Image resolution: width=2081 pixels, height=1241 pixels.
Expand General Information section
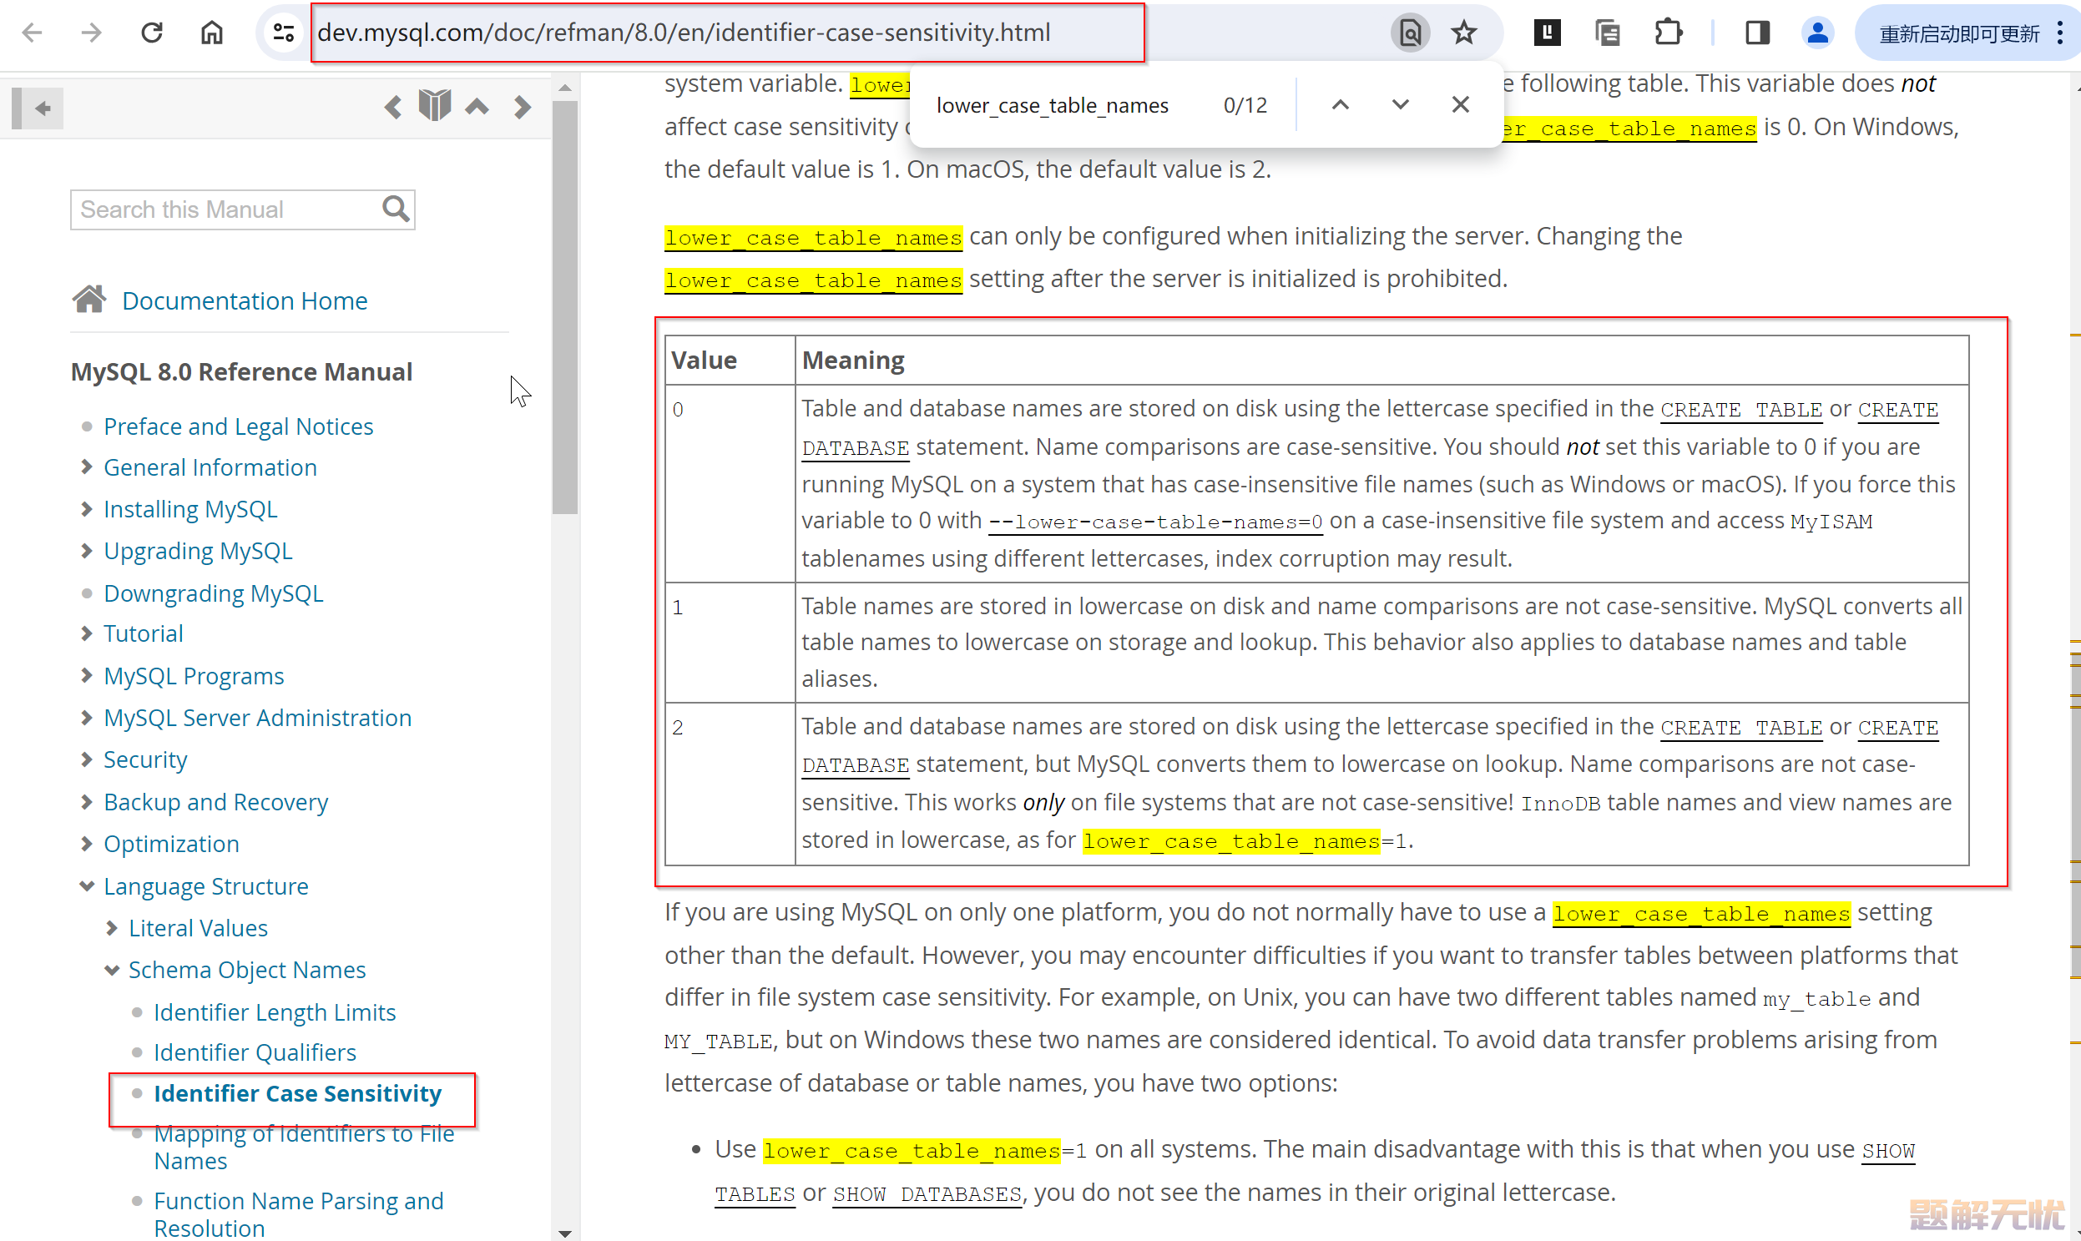point(86,467)
